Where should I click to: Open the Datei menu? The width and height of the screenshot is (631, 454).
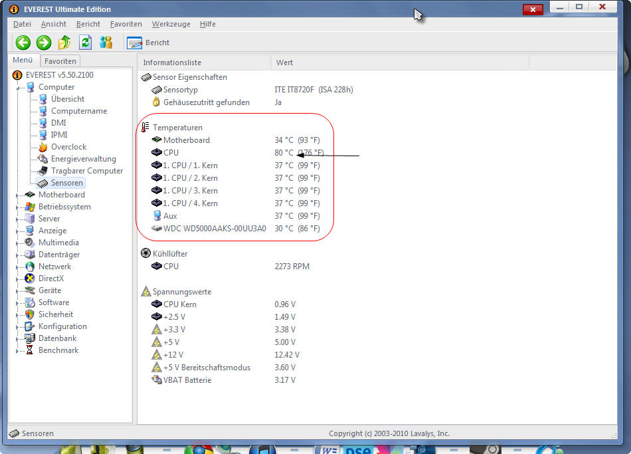22,24
